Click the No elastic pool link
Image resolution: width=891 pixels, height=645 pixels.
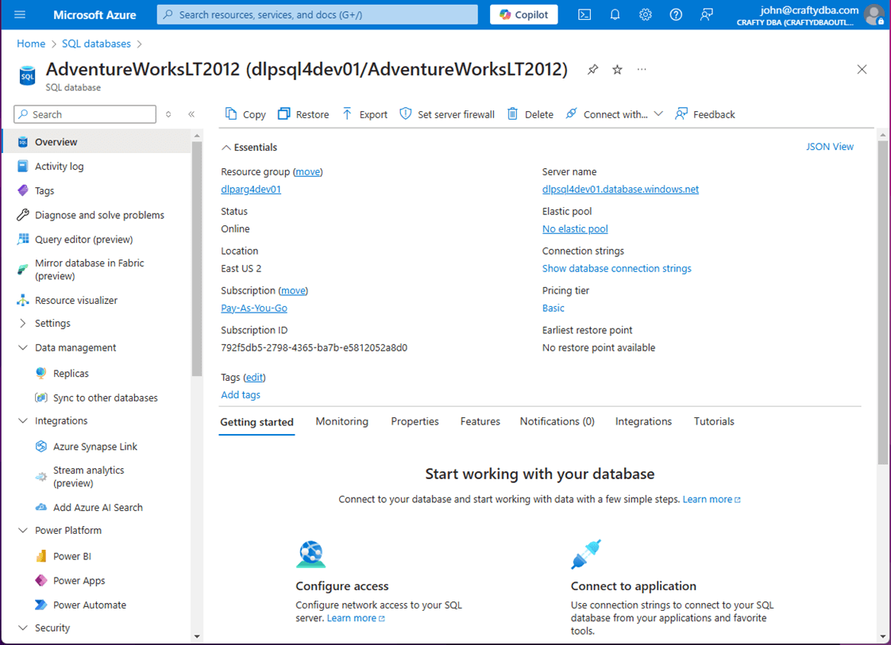(575, 228)
